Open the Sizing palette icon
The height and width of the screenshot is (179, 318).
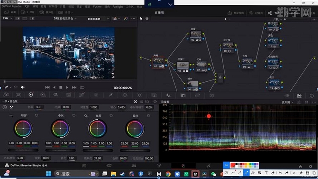pos(197,95)
